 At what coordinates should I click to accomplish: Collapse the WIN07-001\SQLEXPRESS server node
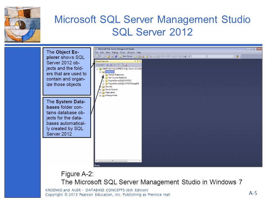pos(97,69)
